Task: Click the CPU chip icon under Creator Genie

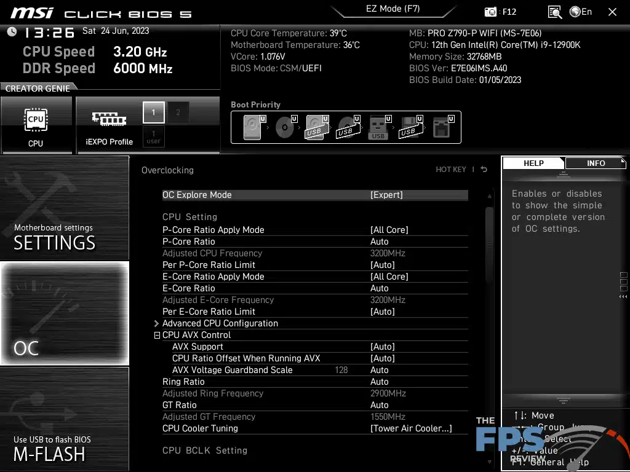Action: click(36, 120)
